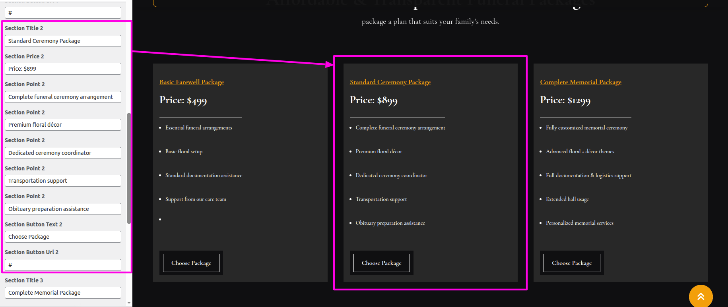This screenshot has height=307, width=728.
Task: Select the Premium floral décor input
Action: (x=63, y=125)
